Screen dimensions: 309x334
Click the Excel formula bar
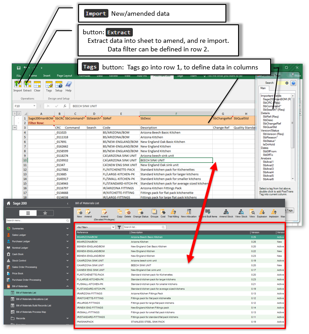163,106
